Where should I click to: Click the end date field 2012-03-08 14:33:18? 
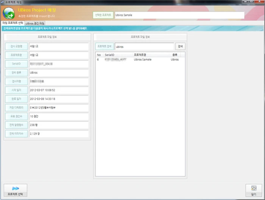[59, 99]
